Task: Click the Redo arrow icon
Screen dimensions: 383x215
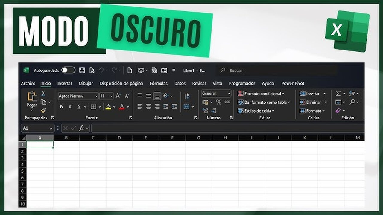Action: point(114,70)
